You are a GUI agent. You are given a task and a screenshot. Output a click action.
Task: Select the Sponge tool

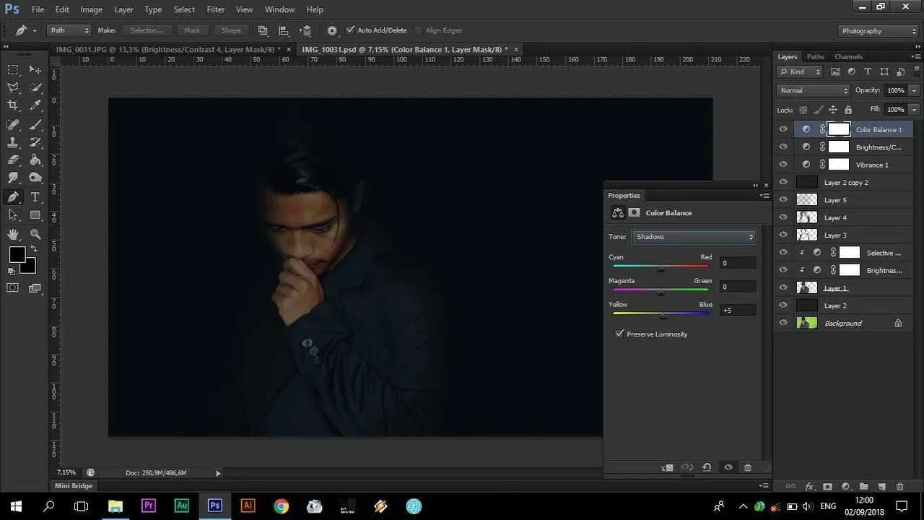(35, 178)
